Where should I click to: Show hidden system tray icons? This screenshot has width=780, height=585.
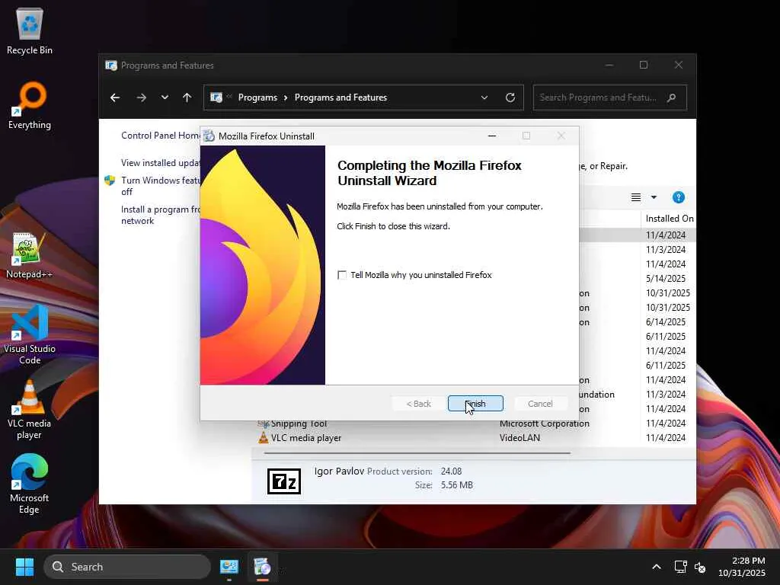pos(656,567)
